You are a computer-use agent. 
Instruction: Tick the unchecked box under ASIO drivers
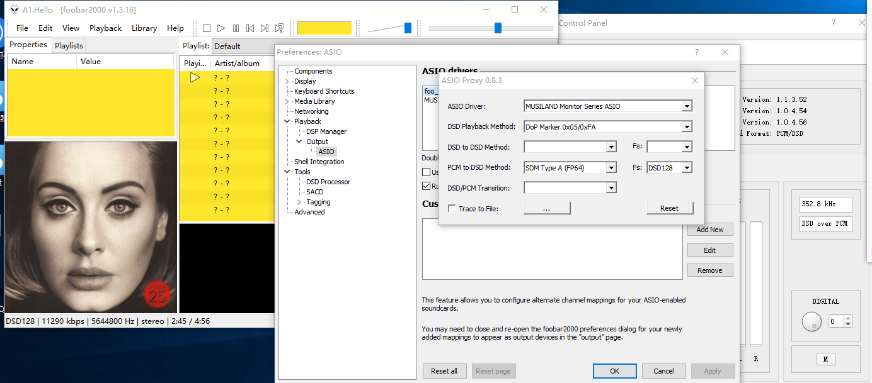[x=427, y=172]
